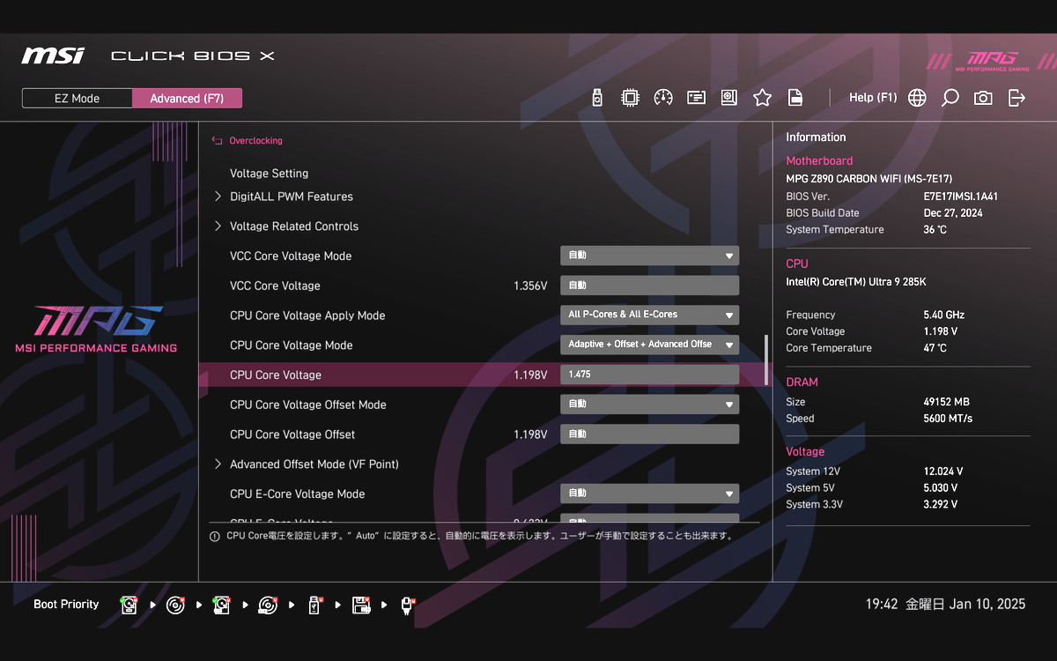The image size is (1057, 661).
Task: Select the VCC Core Voltage label
Action: pos(275,286)
